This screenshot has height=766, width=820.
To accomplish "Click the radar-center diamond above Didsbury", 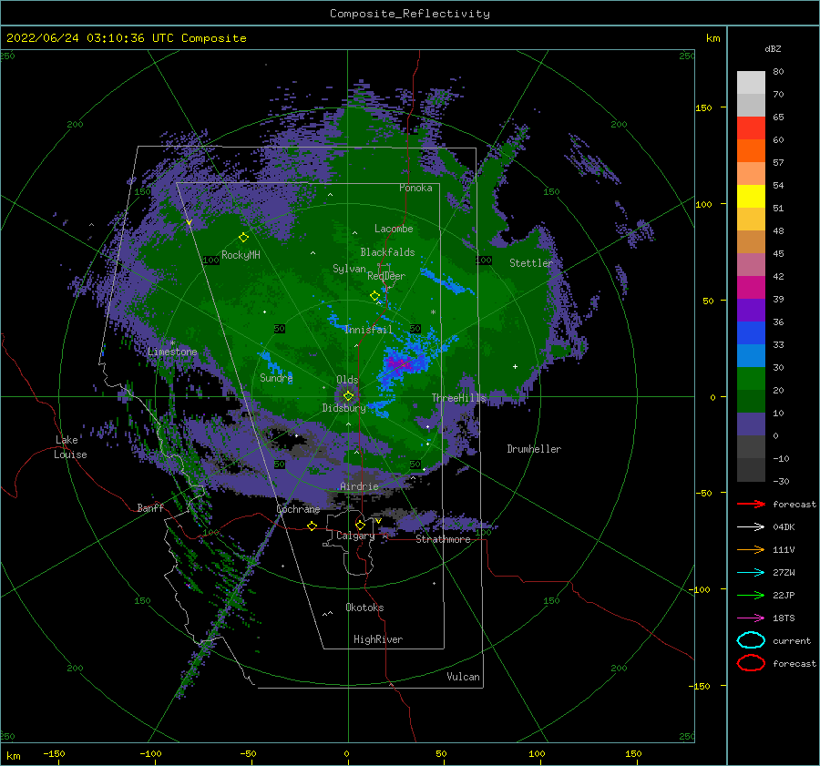I will click(x=348, y=396).
